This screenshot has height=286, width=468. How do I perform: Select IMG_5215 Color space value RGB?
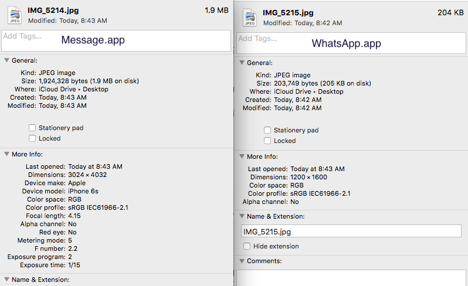[297, 186]
